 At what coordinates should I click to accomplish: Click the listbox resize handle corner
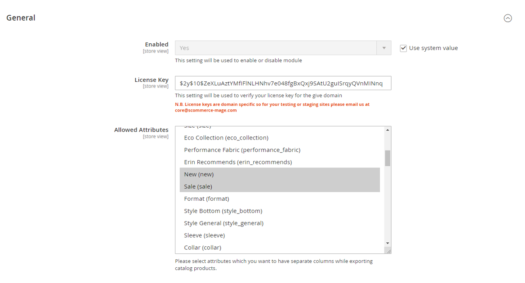coord(388,251)
